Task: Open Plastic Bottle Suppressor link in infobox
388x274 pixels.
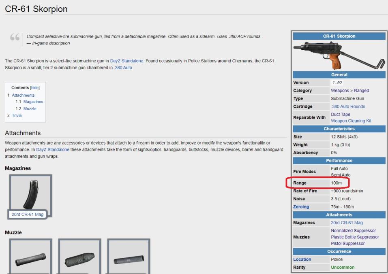Action: 355,237
